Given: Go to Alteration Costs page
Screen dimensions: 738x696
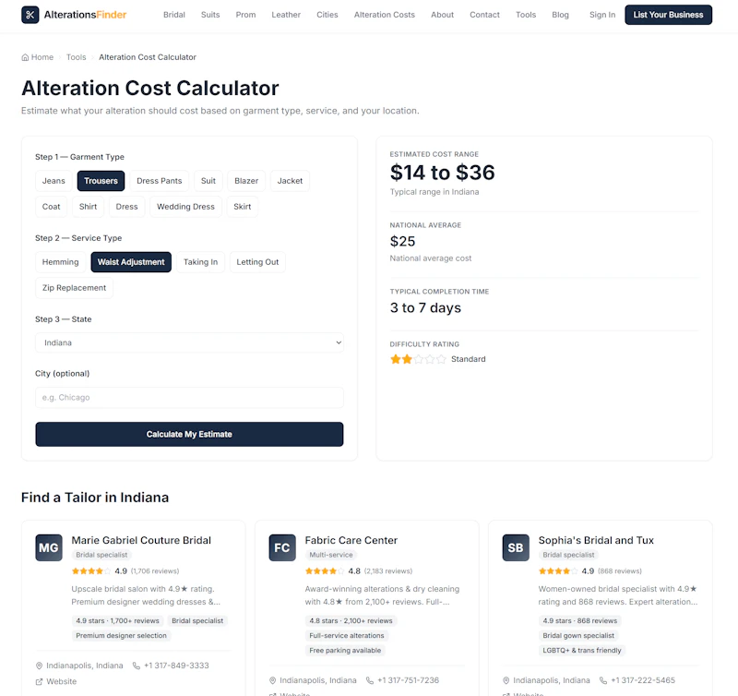Looking at the screenshot, I should [385, 15].
